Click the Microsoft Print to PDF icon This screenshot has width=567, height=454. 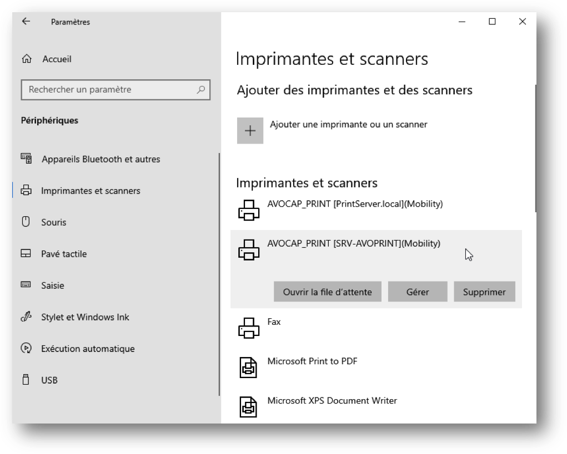tap(248, 368)
